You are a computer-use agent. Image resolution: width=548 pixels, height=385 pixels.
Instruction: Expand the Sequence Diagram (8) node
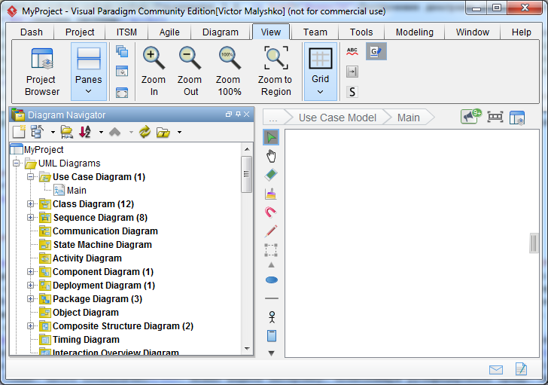click(30, 217)
